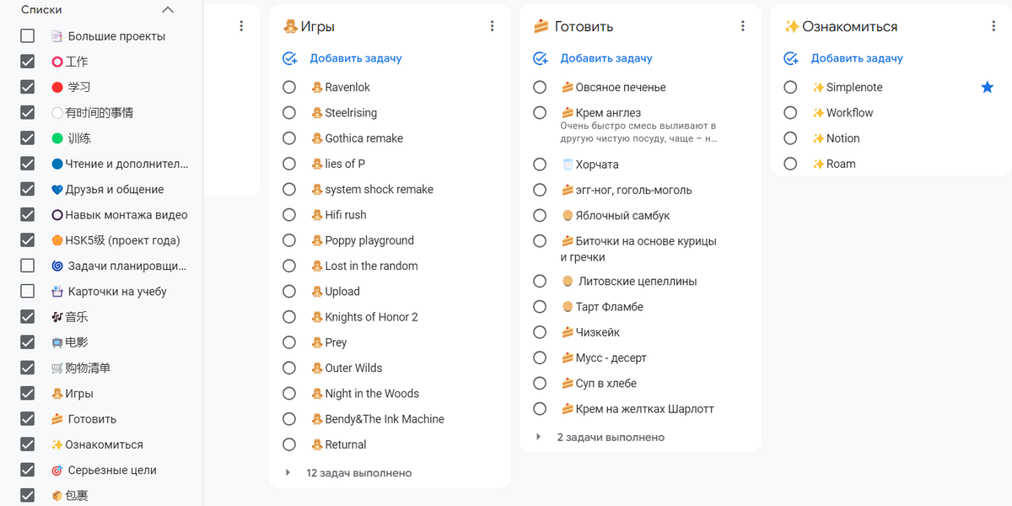Collapse the Списки section chevron
The height and width of the screenshot is (506, 1012).
(x=168, y=10)
